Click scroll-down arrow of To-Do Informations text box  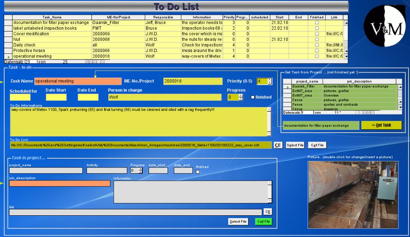click(269, 134)
